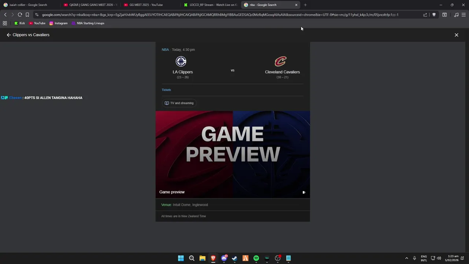Open Brave Shields panel
469x264 pixels.
434,15
